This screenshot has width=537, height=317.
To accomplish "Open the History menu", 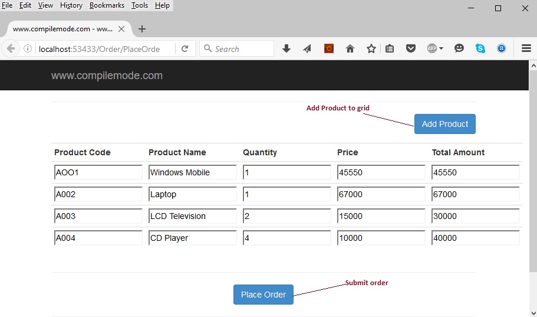I will coord(71,5).
